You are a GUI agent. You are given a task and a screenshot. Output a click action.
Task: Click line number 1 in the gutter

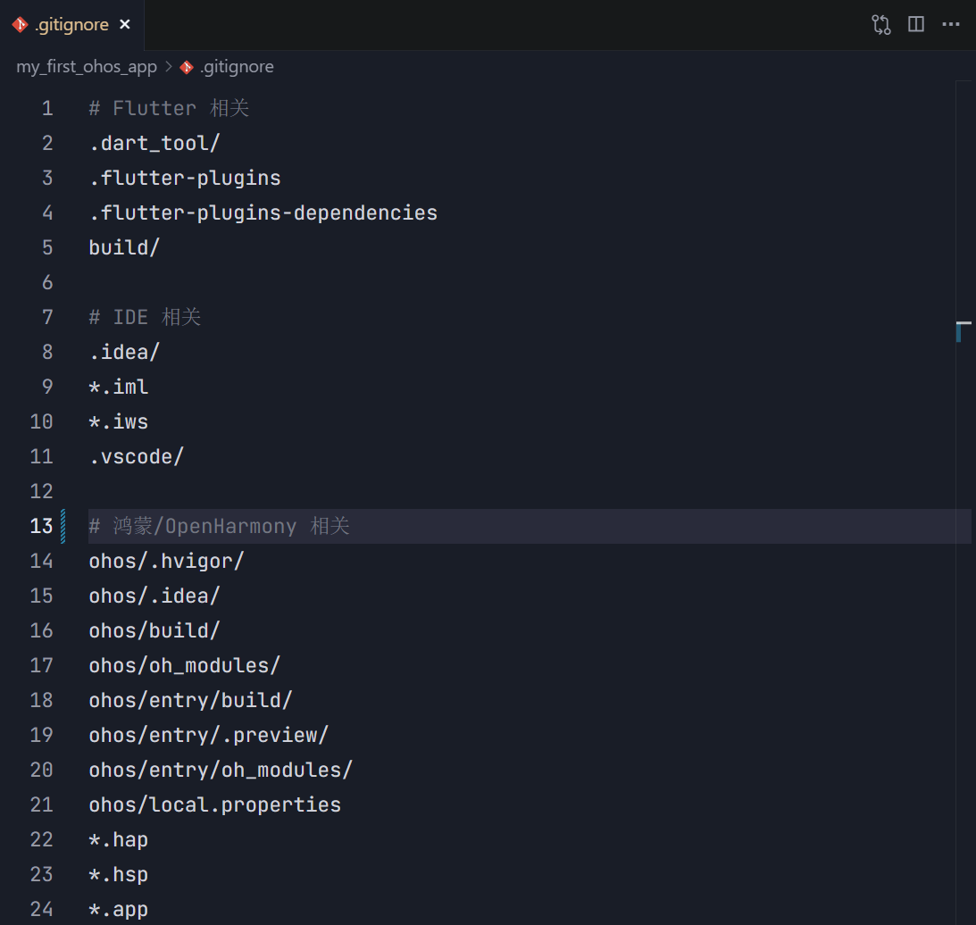(x=47, y=108)
